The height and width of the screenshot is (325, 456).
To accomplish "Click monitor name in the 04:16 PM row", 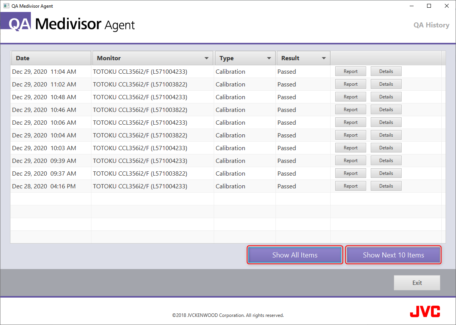I will (x=140, y=186).
